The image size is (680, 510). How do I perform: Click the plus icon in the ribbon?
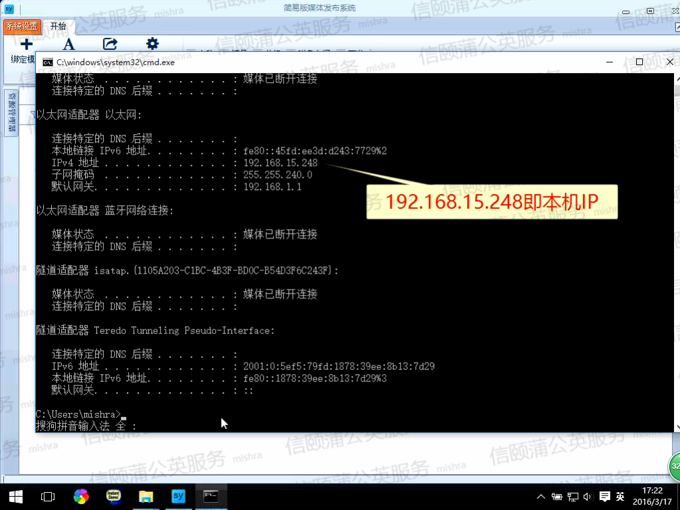[x=26, y=44]
